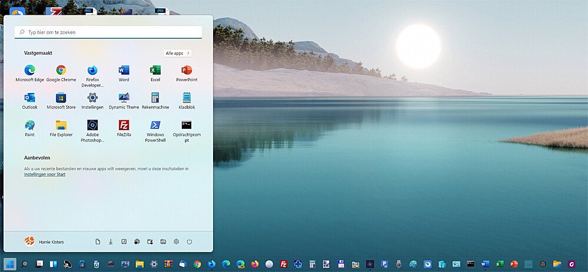Open Rekenmachine from Start menu pins
Screen dimensions: 588x272
(x=155, y=101)
